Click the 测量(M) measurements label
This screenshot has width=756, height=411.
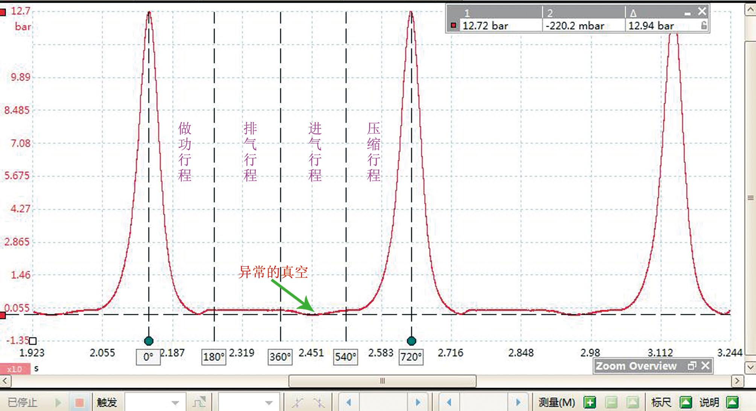pos(556,403)
